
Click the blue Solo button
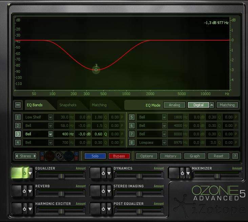point(95,156)
